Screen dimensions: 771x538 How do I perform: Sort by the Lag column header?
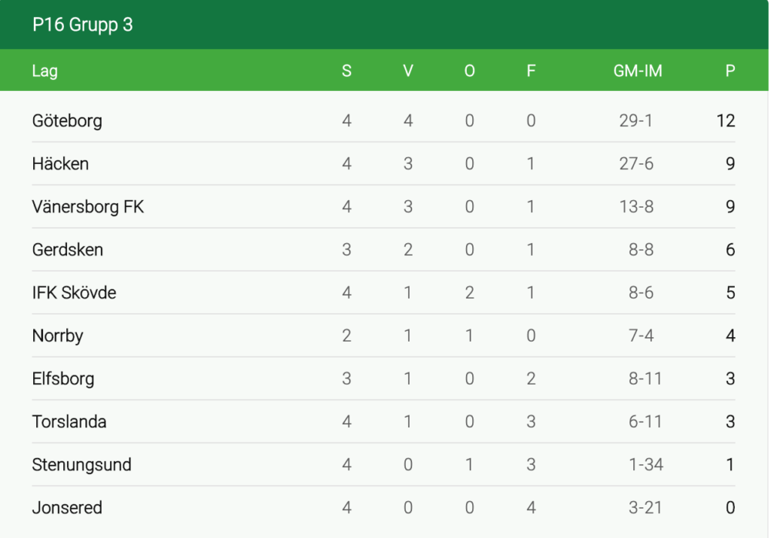44,71
